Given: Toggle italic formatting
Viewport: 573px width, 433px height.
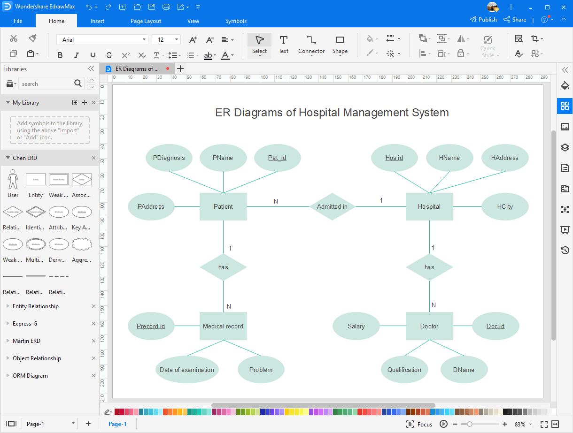Looking at the screenshot, I should (76, 55).
